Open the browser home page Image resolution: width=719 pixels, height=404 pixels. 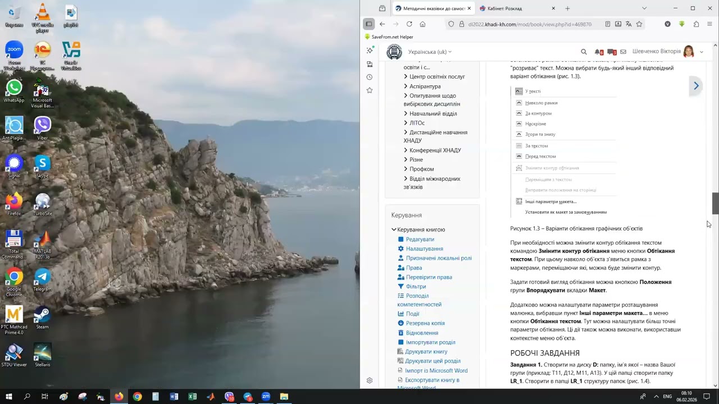point(422,24)
